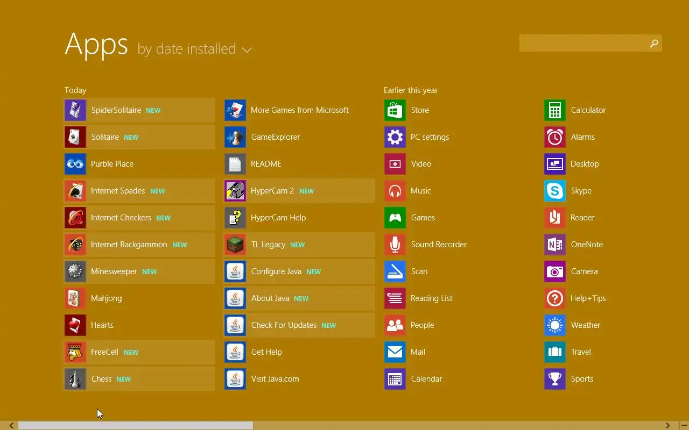Open the Scan app icon
The height and width of the screenshot is (430, 689).
pos(395,271)
